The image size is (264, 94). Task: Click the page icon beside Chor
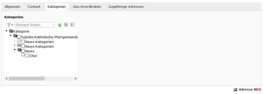[x=23, y=55]
